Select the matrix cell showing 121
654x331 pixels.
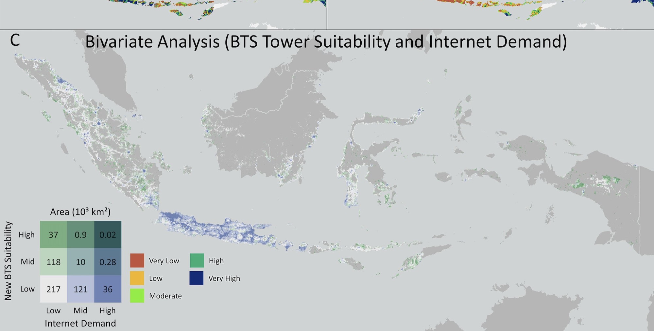(81, 289)
